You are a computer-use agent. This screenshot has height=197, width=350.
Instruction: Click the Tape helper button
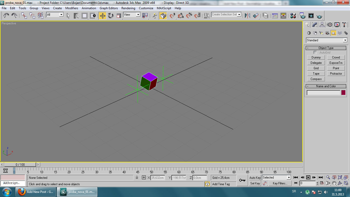[316, 74]
